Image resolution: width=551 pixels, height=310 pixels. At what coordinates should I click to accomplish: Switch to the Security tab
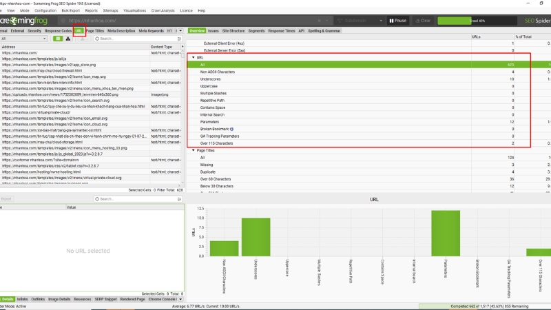pos(34,31)
